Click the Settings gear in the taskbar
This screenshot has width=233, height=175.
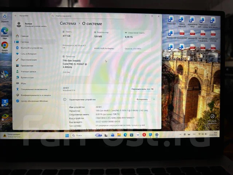157,135
